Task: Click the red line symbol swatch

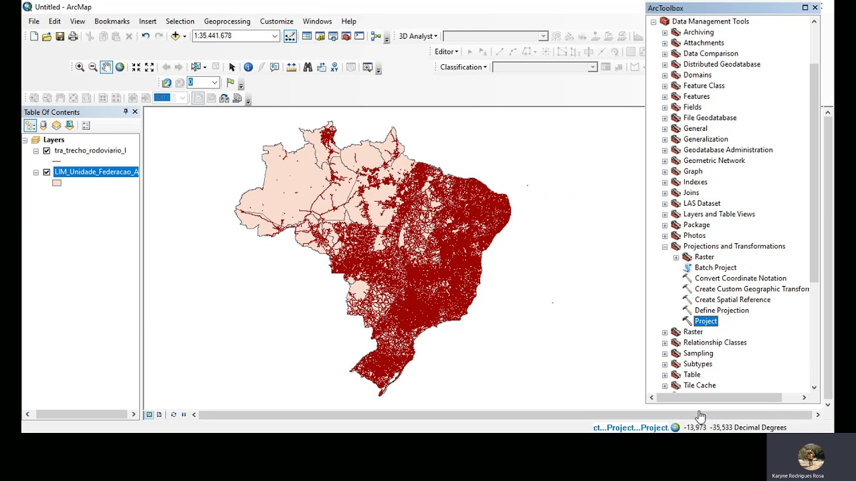Action: click(x=57, y=161)
